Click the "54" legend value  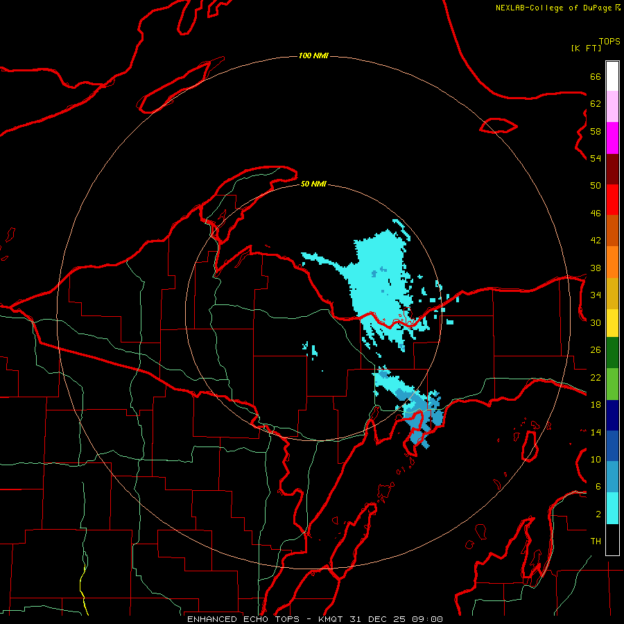pos(596,158)
